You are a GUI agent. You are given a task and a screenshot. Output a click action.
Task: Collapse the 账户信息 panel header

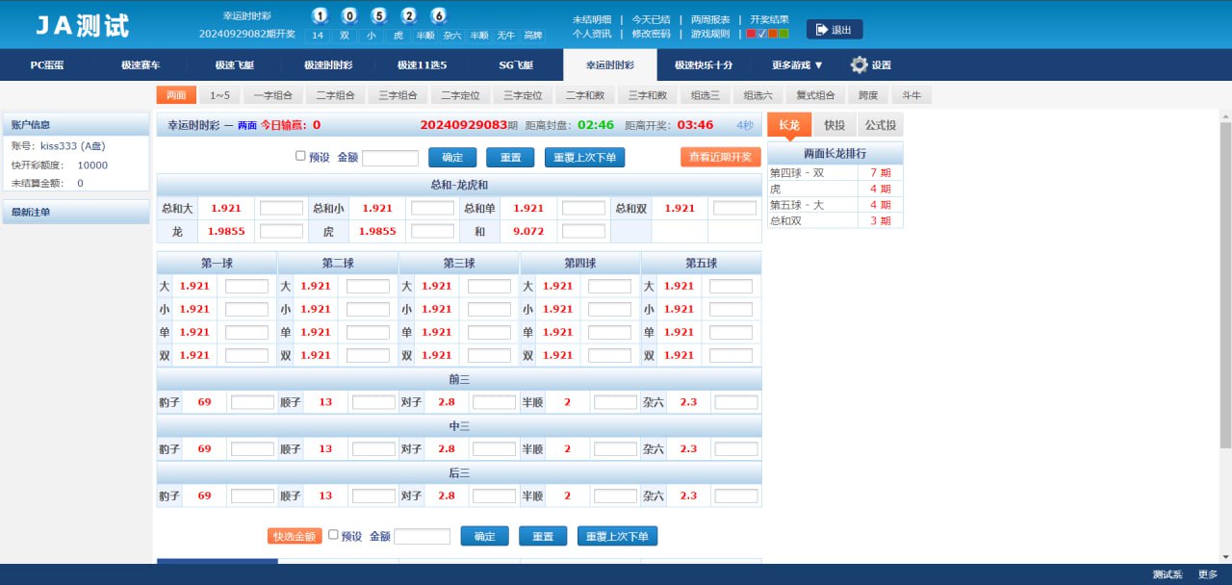pyautogui.click(x=76, y=124)
